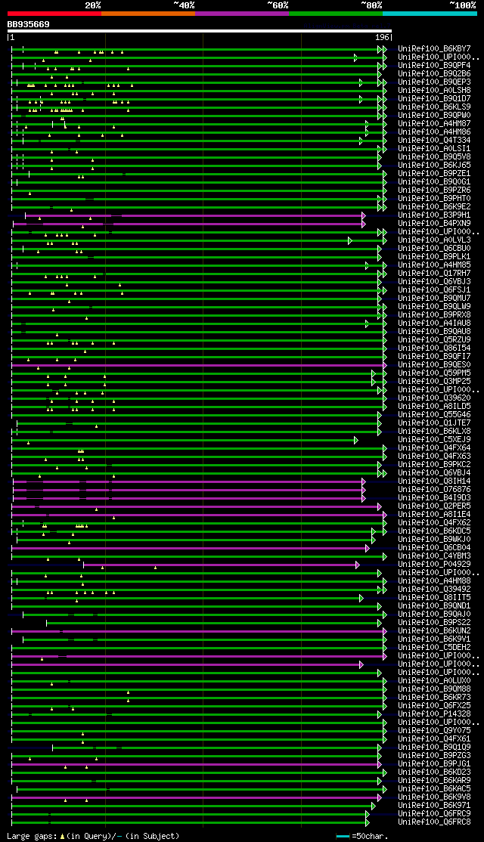
Task: Select the UniRef100_B9PZE1 label
Action: pyautogui.click(x=435, y=173)
